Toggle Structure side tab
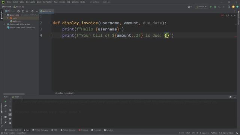The height and width of the screenshot is (135, 240). [1, 121]
